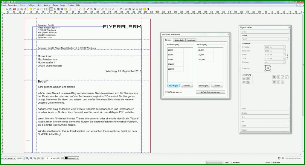Select bottom-right Ursprung basepoint

[x=270, y=71]
